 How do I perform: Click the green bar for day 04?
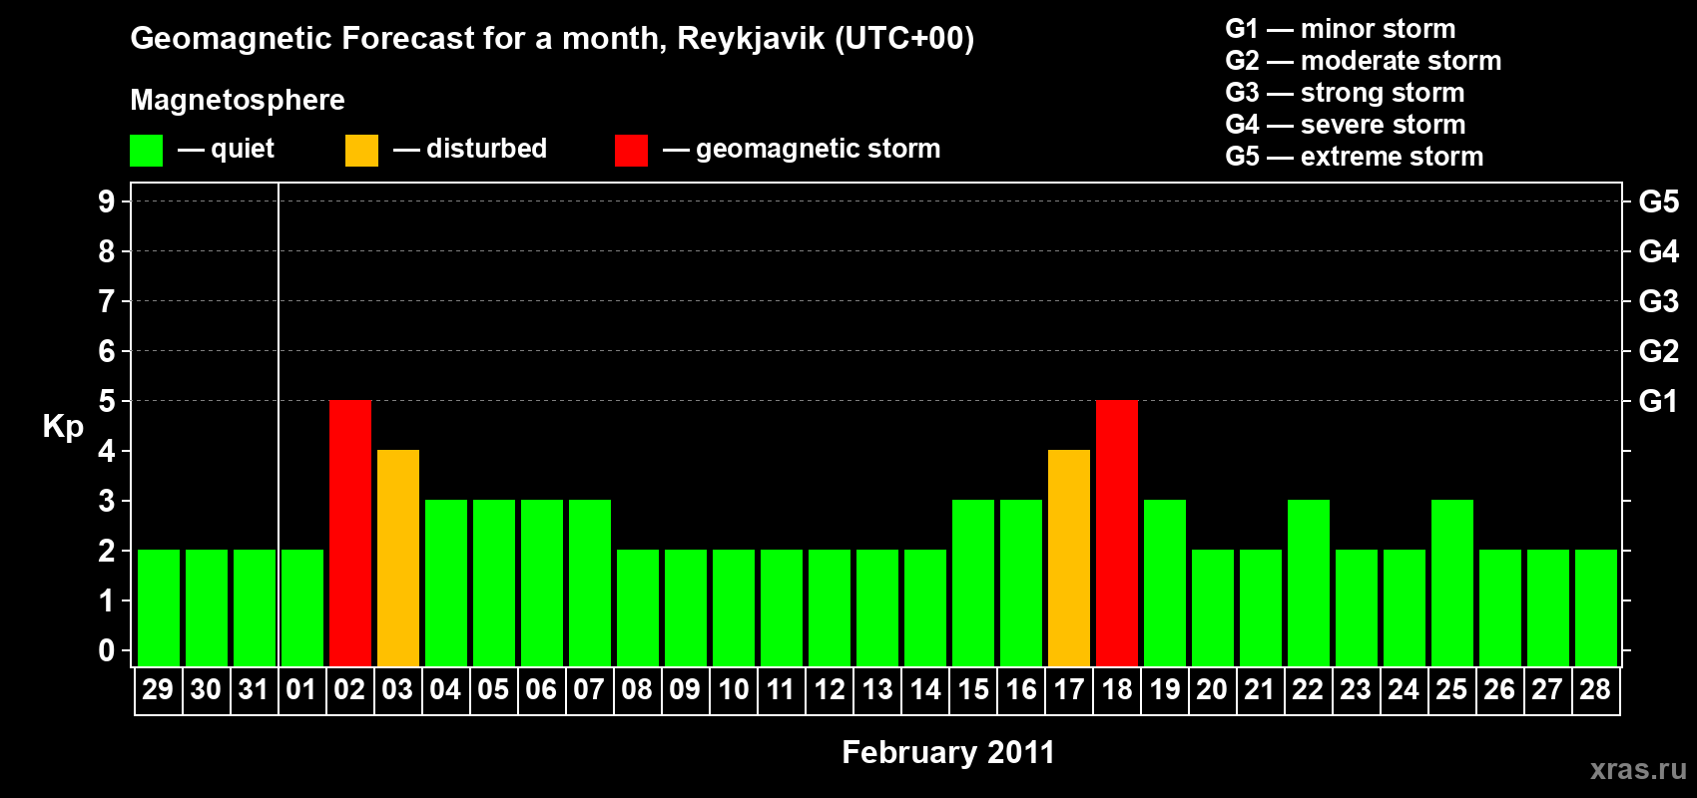click(446, 583)
